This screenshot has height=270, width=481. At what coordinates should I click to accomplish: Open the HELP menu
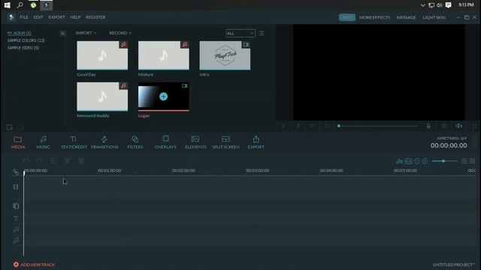pyautogui.click(x=75, y=17)
